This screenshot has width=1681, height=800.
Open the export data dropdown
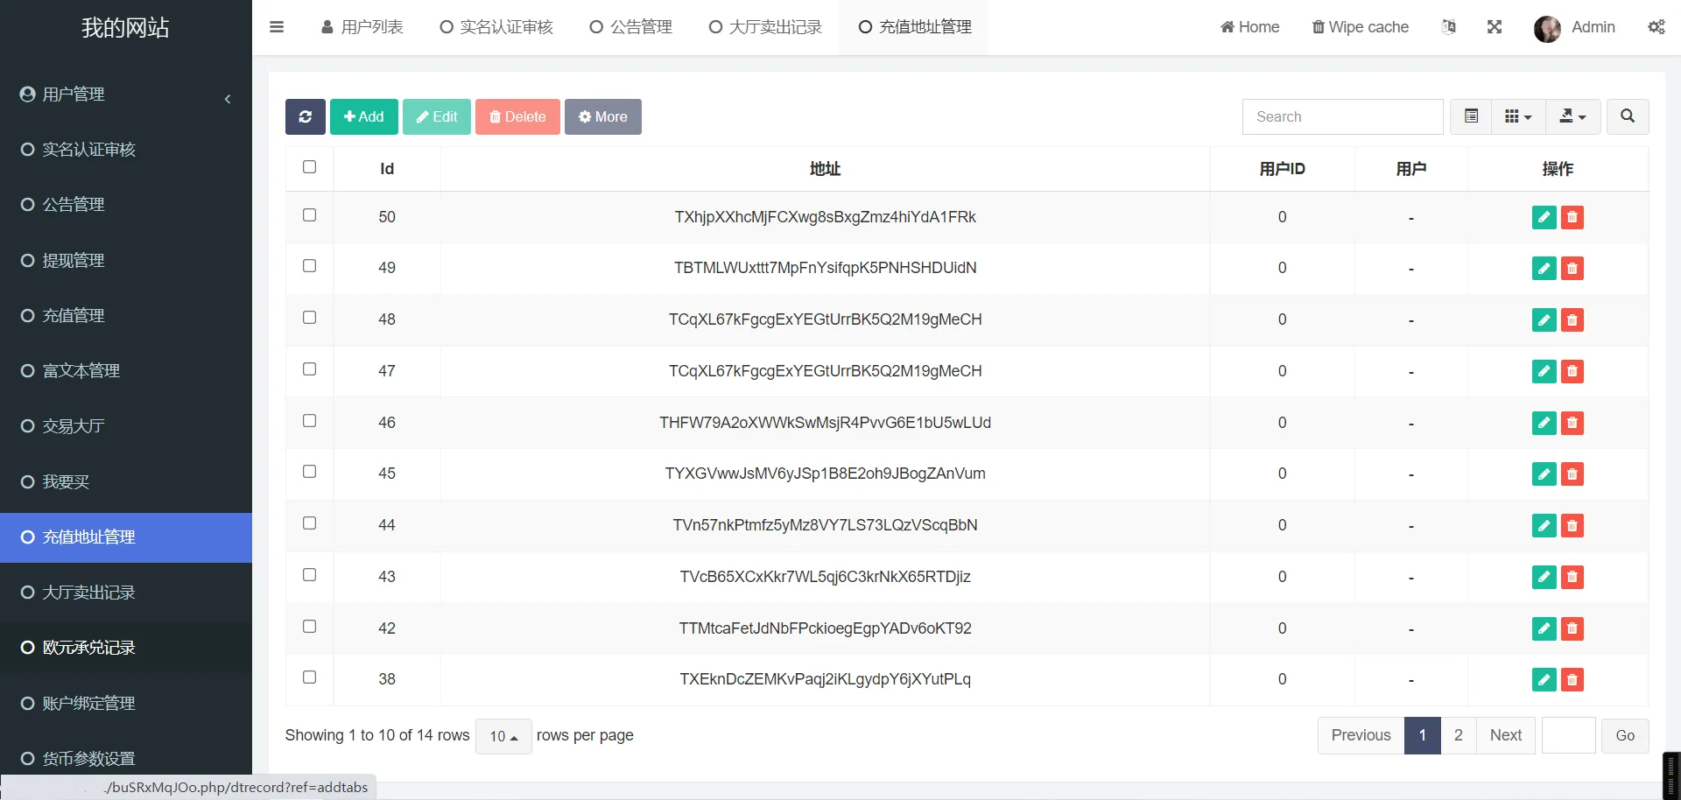click(1572, 116)
